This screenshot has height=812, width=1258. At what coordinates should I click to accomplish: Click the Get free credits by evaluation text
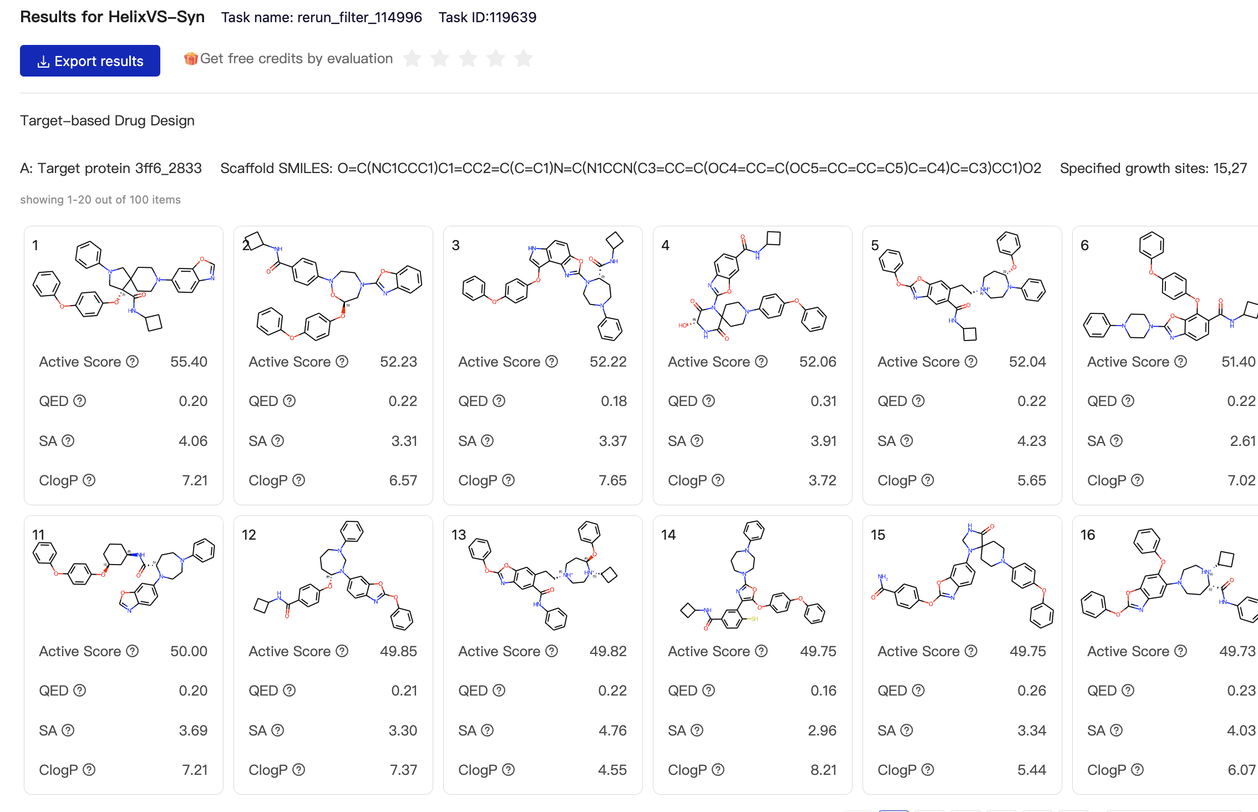pos(296,59)
